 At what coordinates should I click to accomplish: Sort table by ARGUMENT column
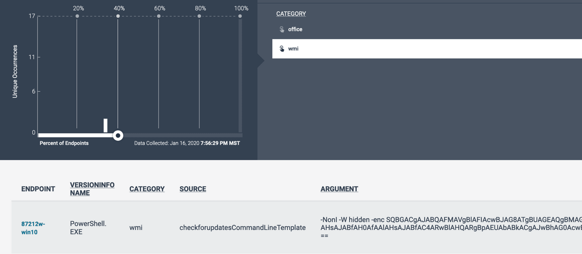[x=339, y=189]
